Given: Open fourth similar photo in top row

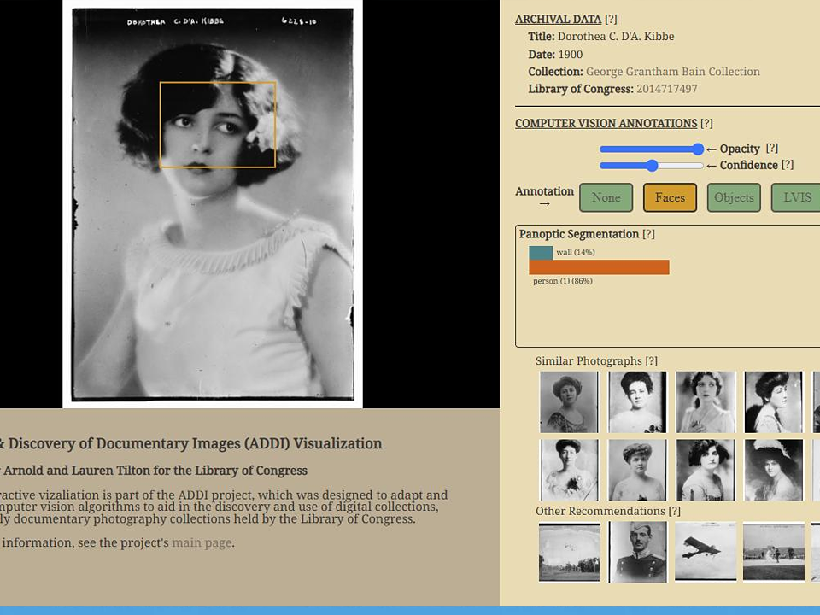Looking at the screenshot, I should coord(774,402).
